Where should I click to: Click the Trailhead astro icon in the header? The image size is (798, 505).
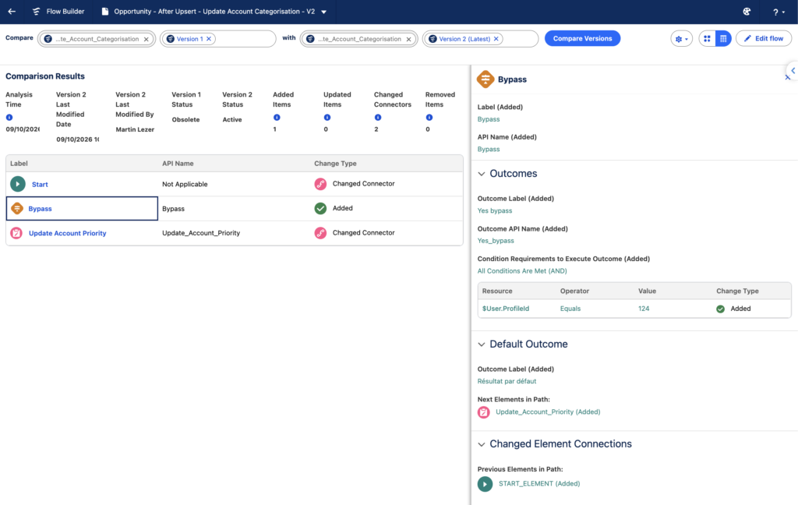[x=747, y=11]
